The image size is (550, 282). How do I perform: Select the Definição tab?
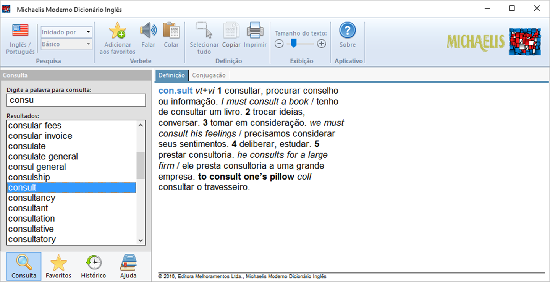171,75
